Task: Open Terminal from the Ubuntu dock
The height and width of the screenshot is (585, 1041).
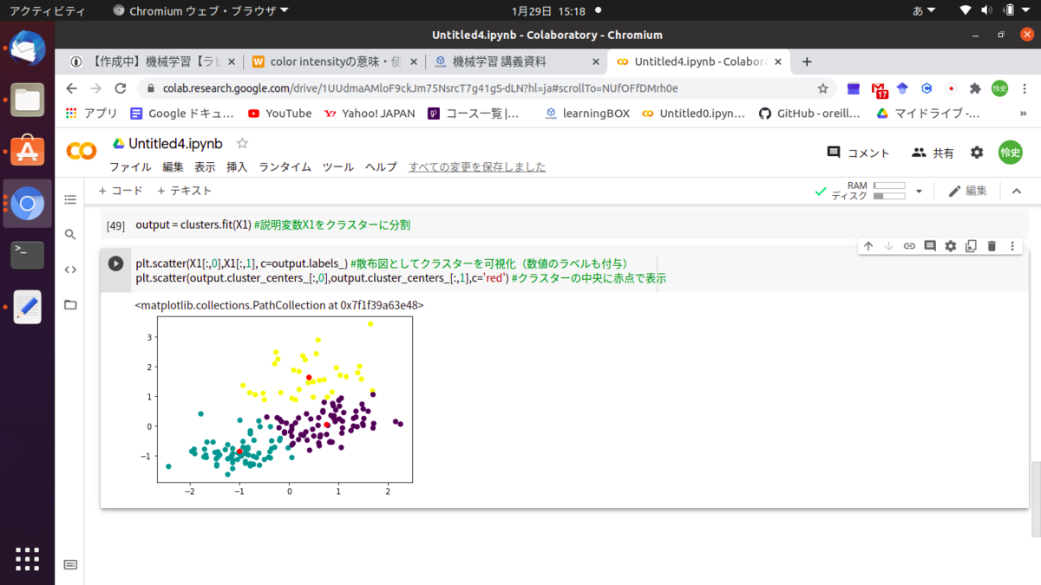Action: [x=27, y=255]
